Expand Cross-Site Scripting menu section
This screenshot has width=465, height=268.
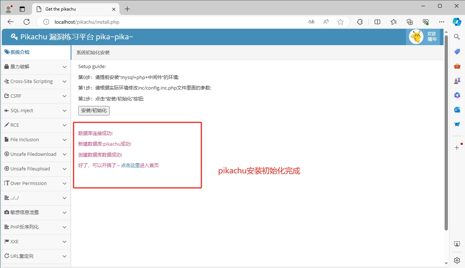pos(36,82)
